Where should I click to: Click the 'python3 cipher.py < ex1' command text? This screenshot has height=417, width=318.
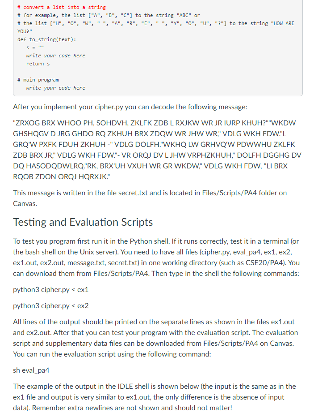tap(50, 290)
